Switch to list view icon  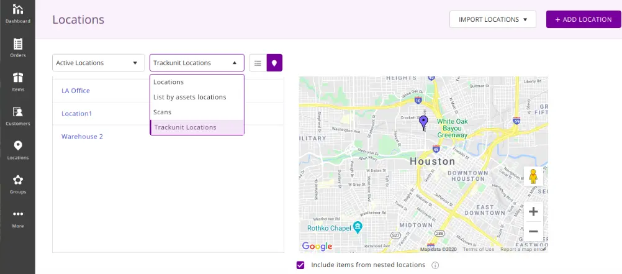pos(258,63)
